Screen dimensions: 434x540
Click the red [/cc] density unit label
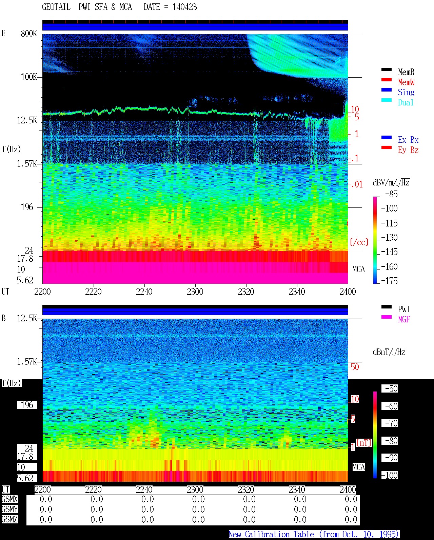359,242
